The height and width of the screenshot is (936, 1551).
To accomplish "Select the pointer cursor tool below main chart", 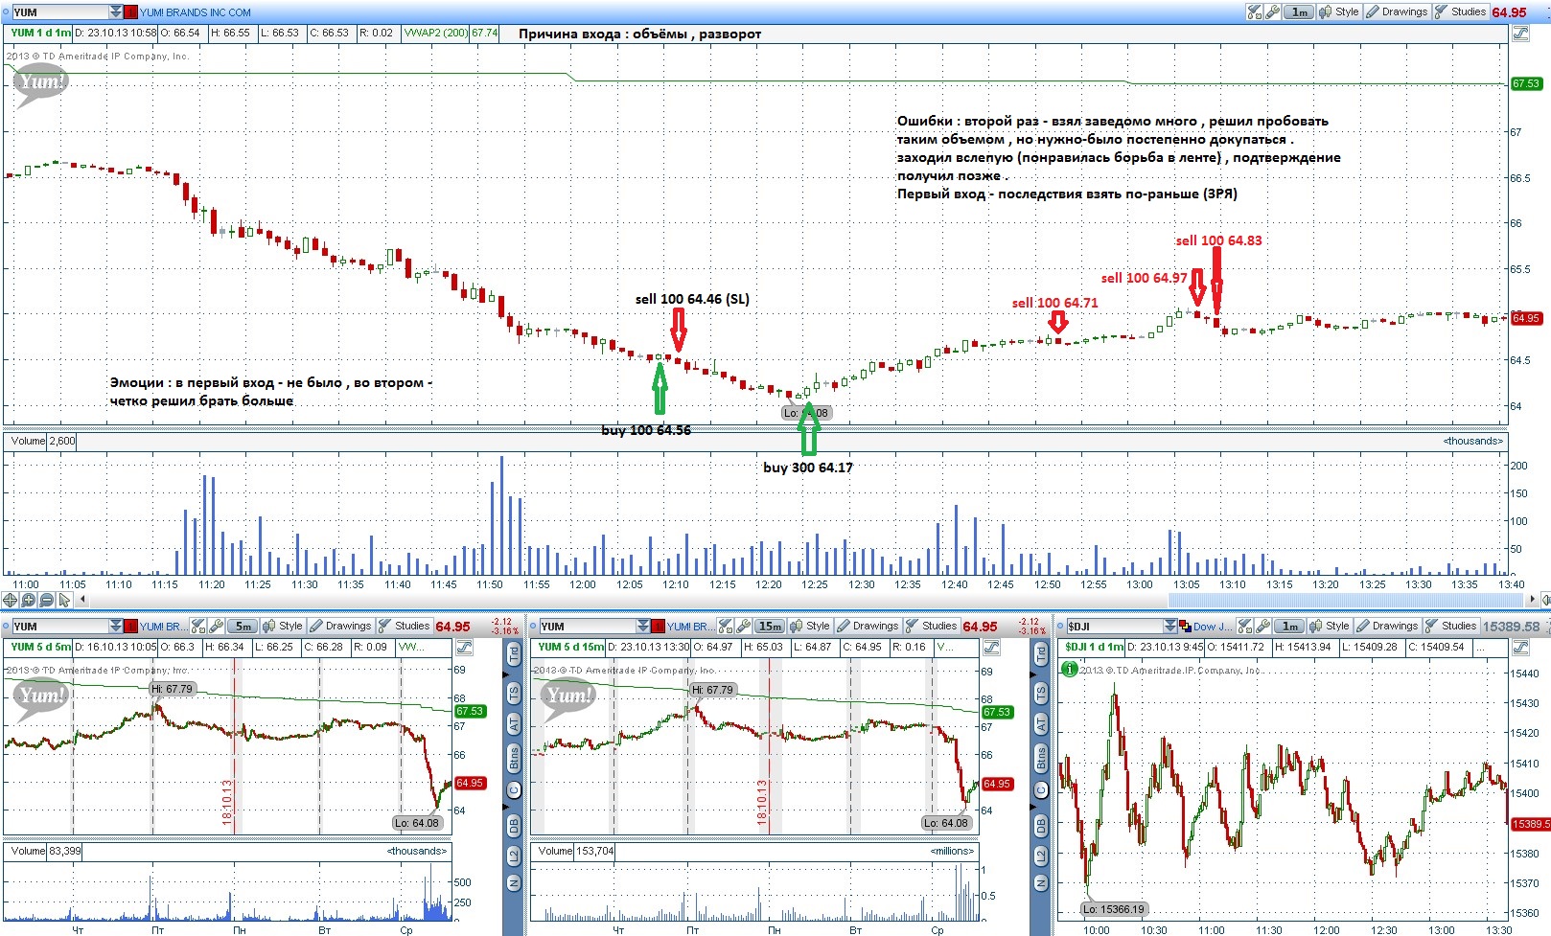I will 64,600.
